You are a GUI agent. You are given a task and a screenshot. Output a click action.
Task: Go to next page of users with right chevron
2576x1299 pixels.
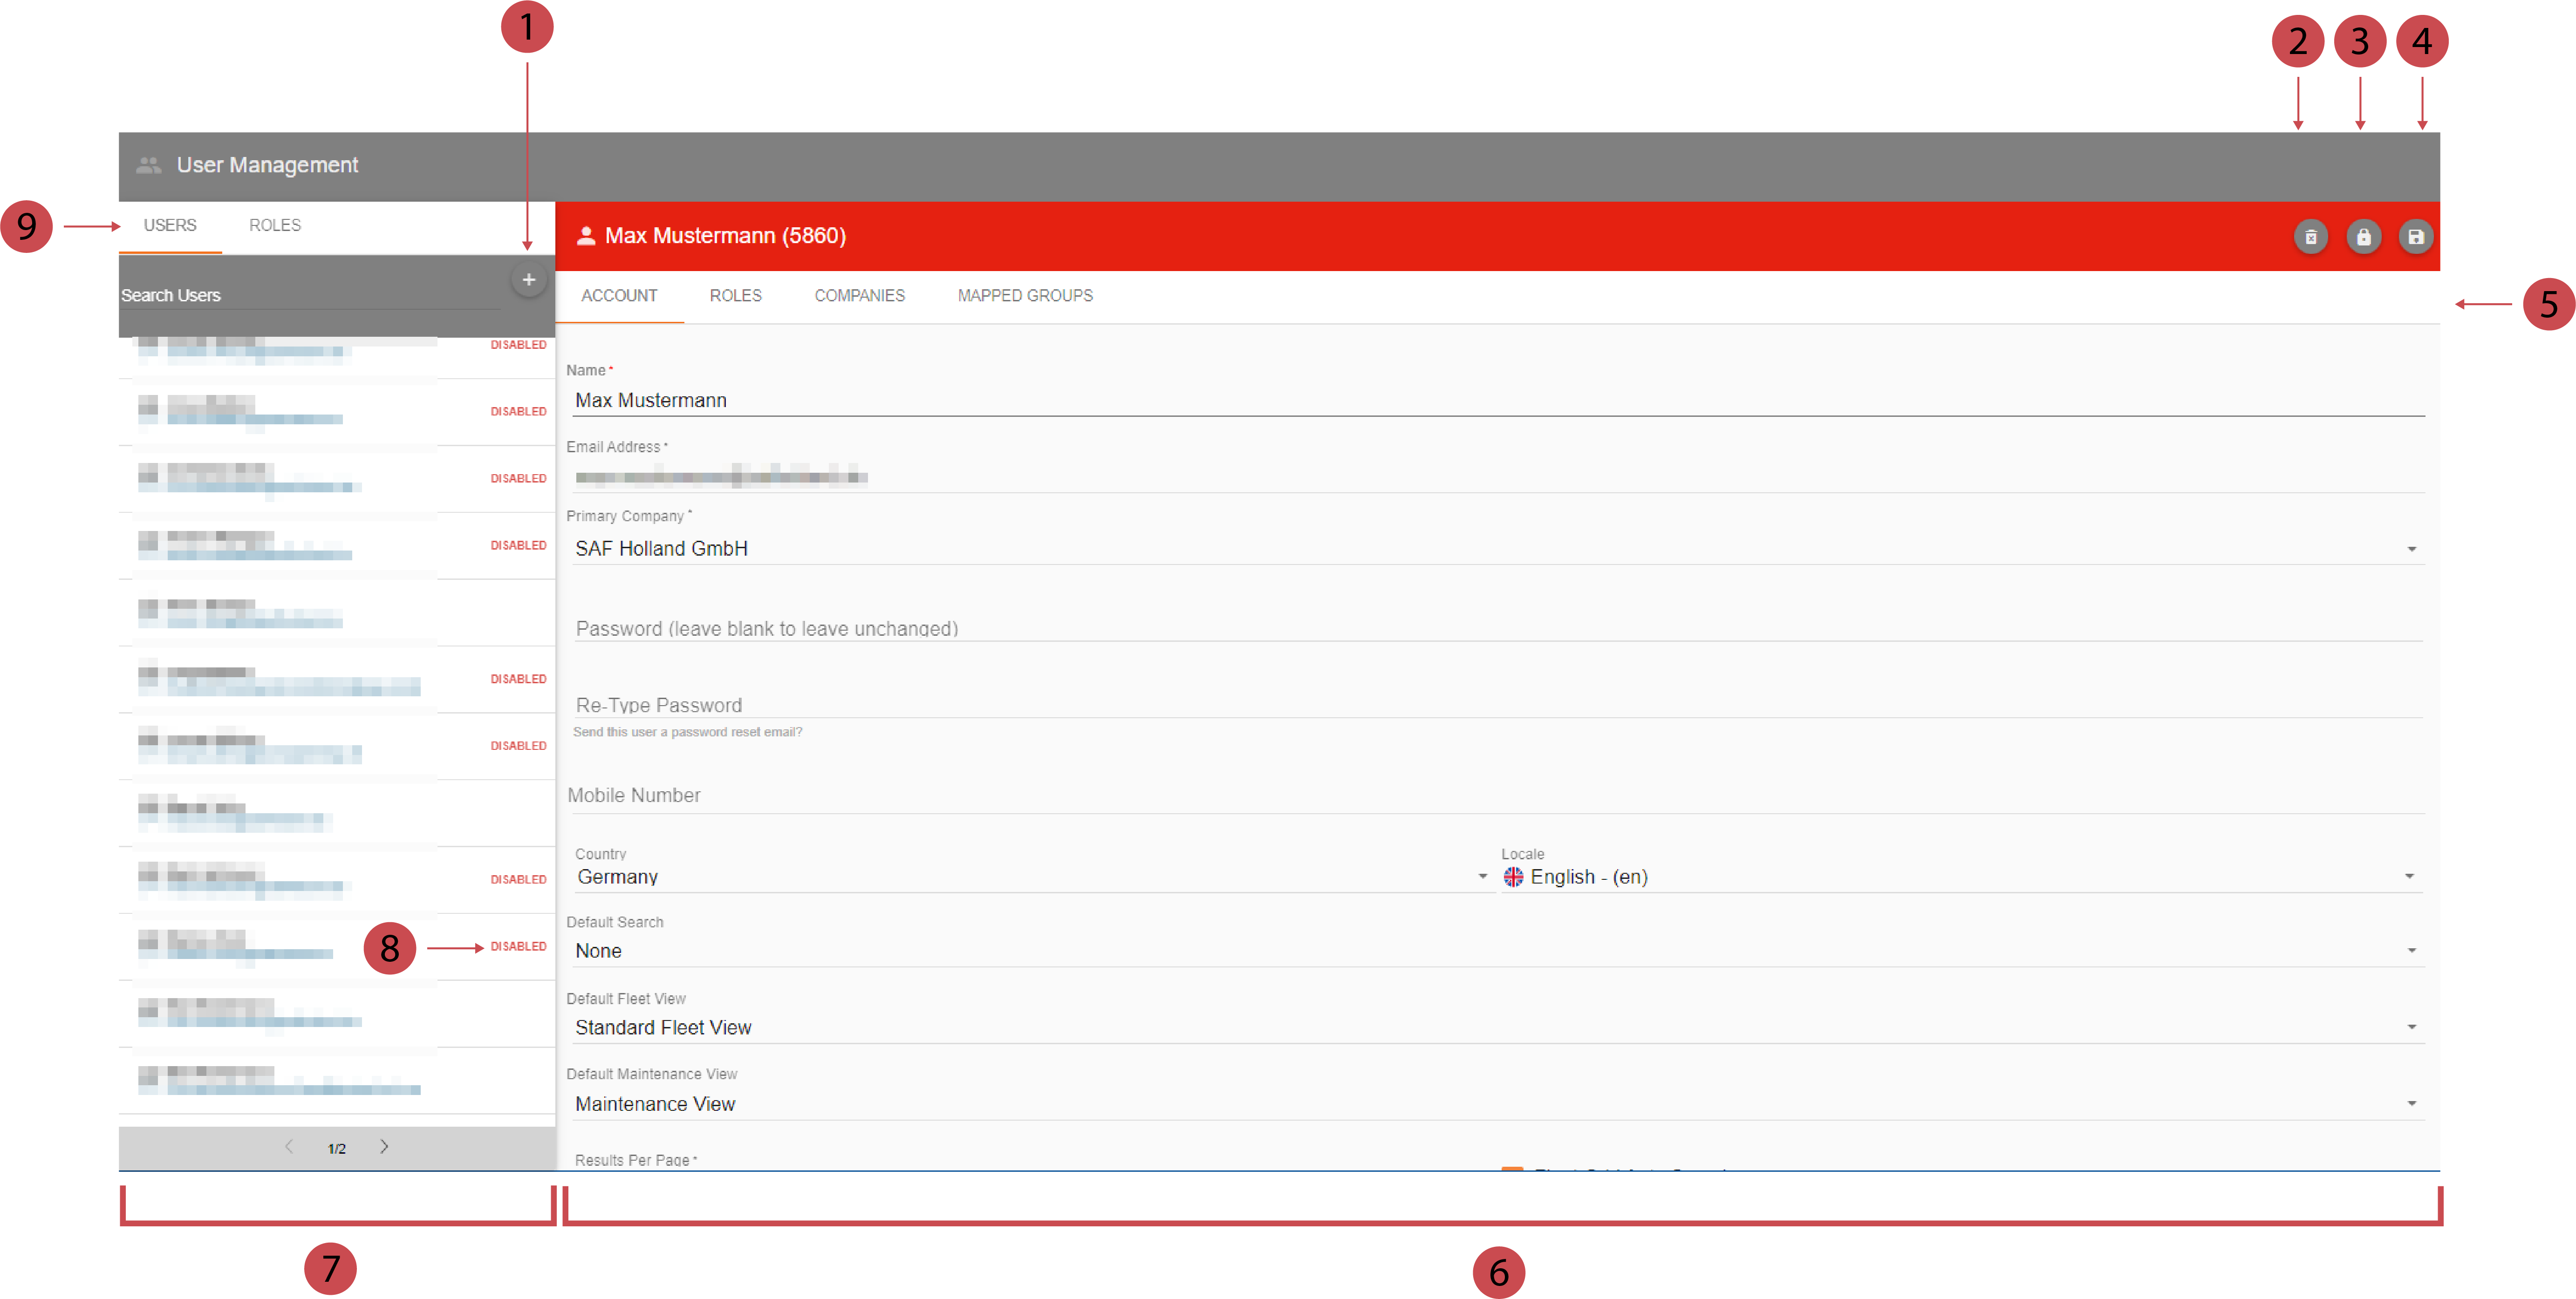(x=384, y=1147)
